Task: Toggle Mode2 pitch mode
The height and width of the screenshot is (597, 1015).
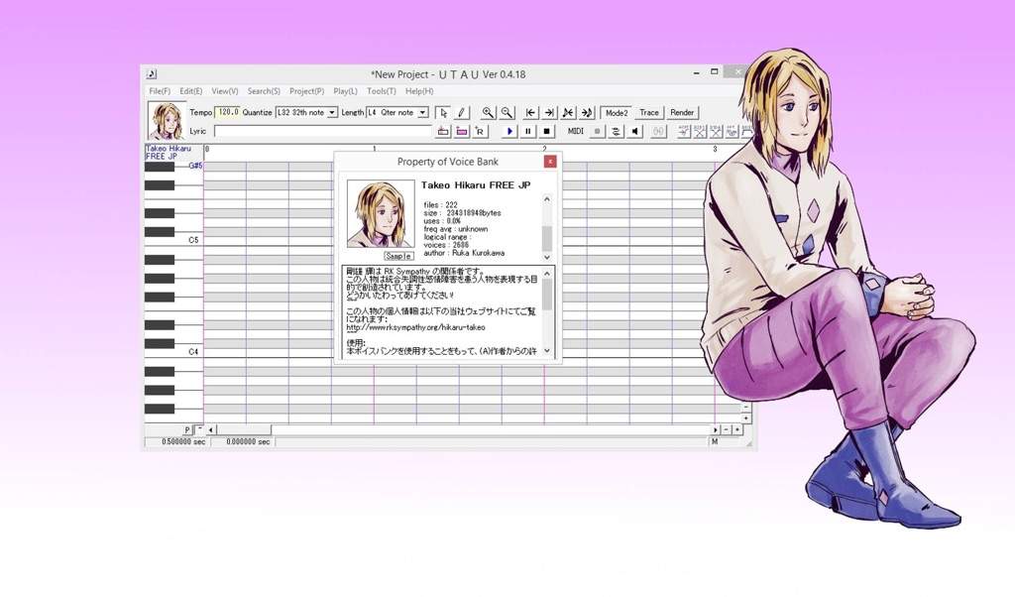Action: pyautogui.click(x=617, y=113)
